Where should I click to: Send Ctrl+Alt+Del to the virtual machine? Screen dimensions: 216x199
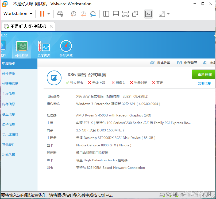60,14
